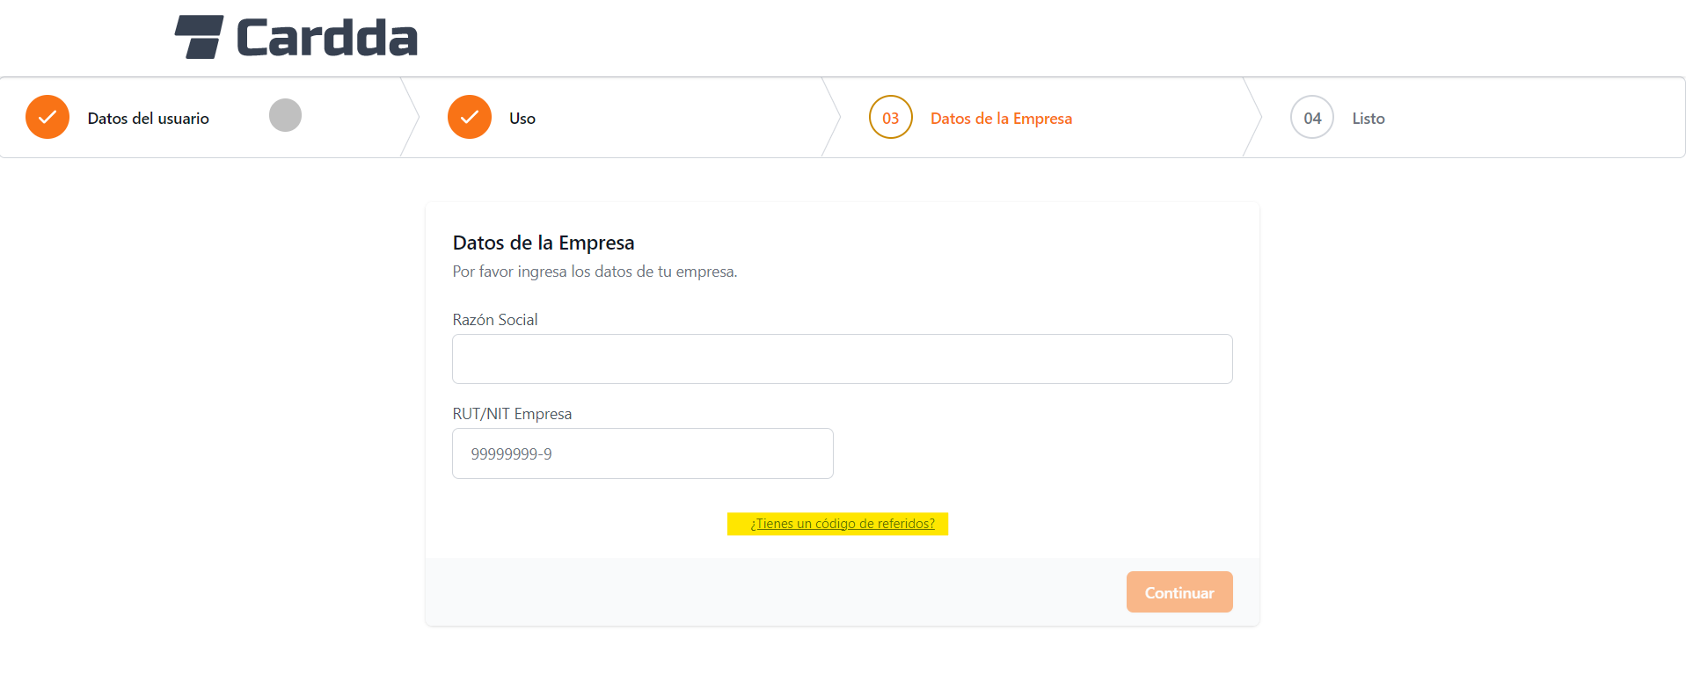Click the RUT/NIT Empresa field label
Image resolution: width=1686 pixels, height=696 pixels.
[512, 414]
